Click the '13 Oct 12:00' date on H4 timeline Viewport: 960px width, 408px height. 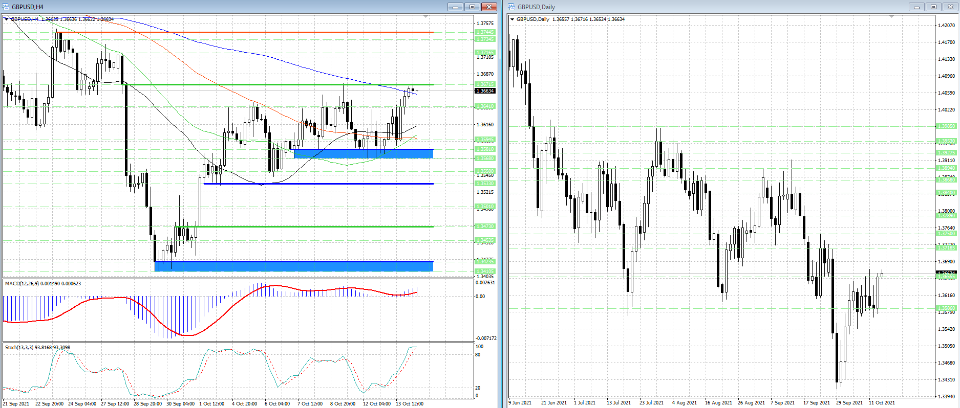[410, 403]
